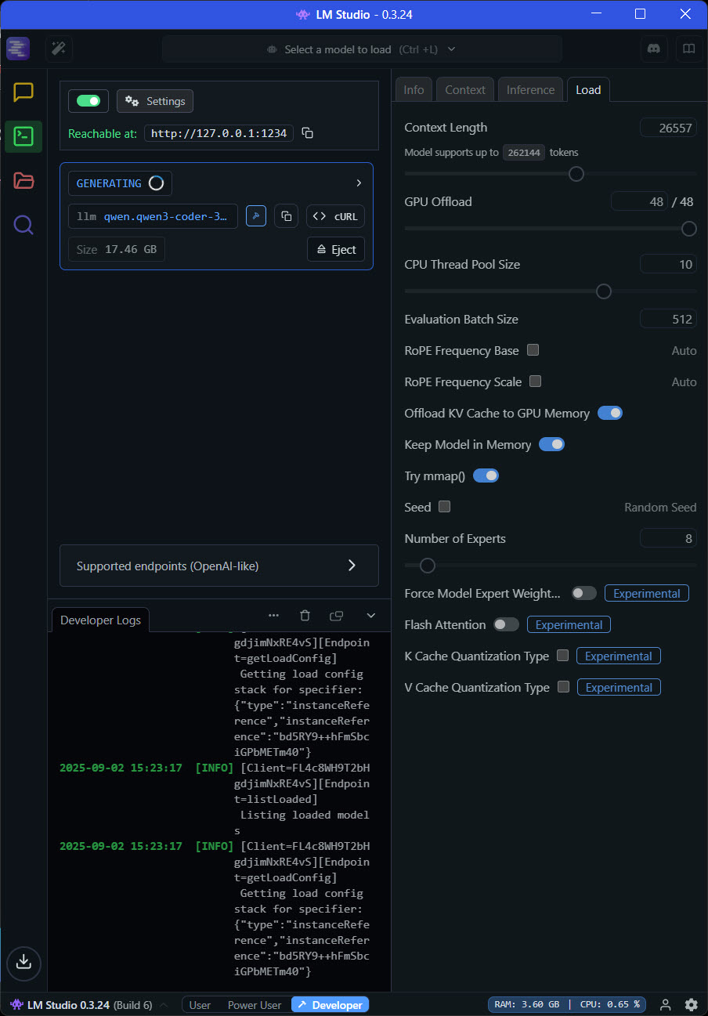This screenshot has width=708, height=1016.
Task: Click the CPU Thread Pool Size field
Action: point(668,264)
